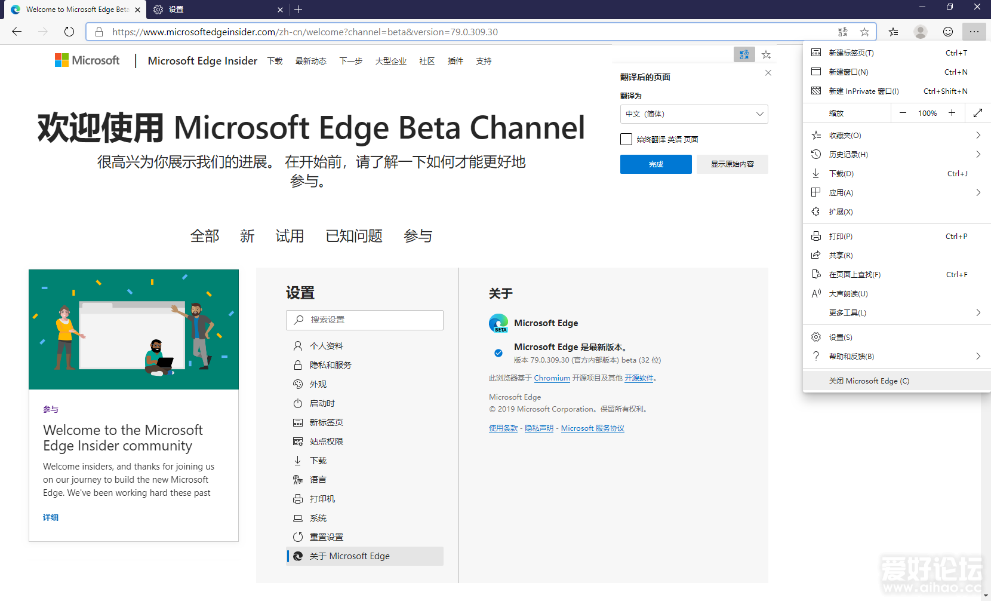991x601 pixels.
Task: Select 站点权限 in settings sidebar
Action: coord(365,441)
